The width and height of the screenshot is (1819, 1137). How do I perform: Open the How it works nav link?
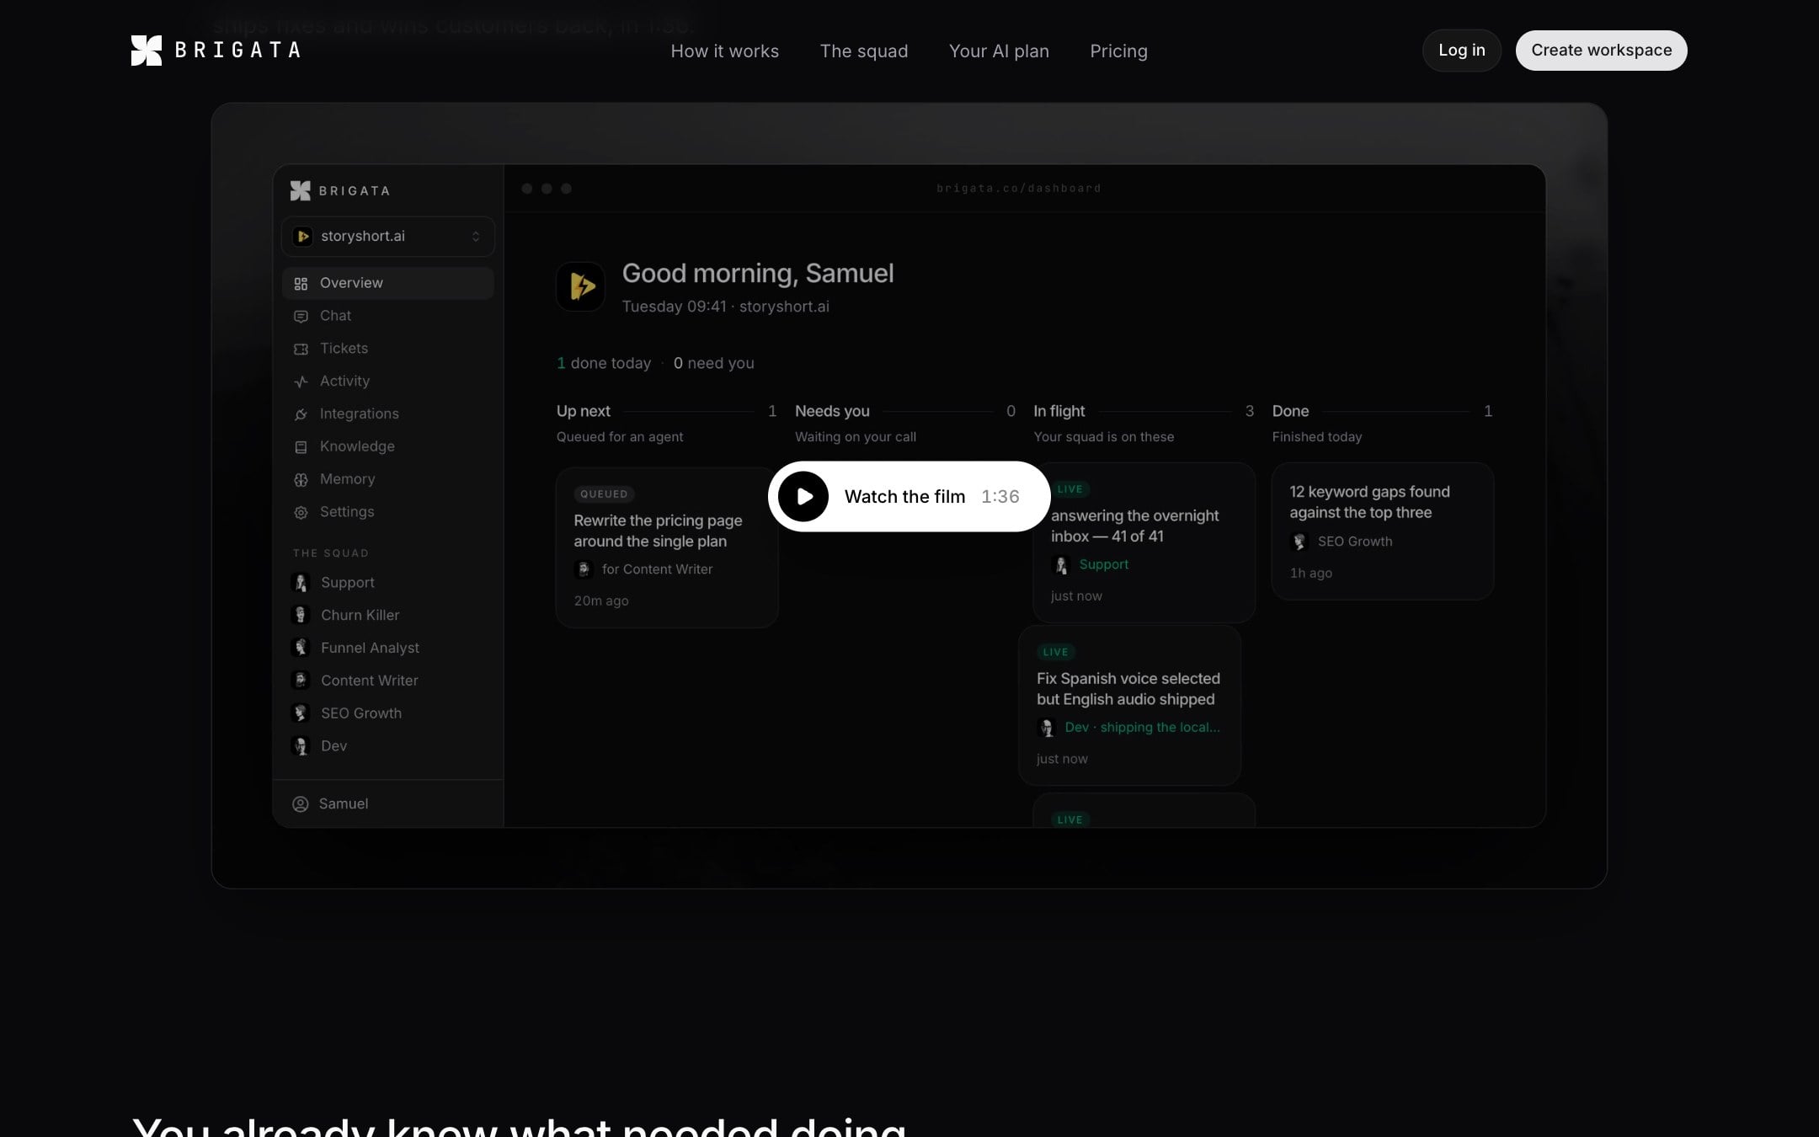(x=724, y=51)
